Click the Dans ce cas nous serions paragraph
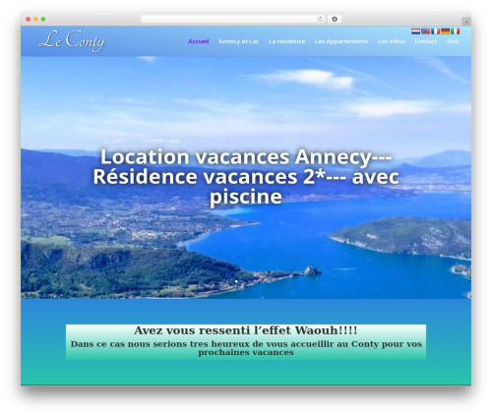 coord(246,348)
